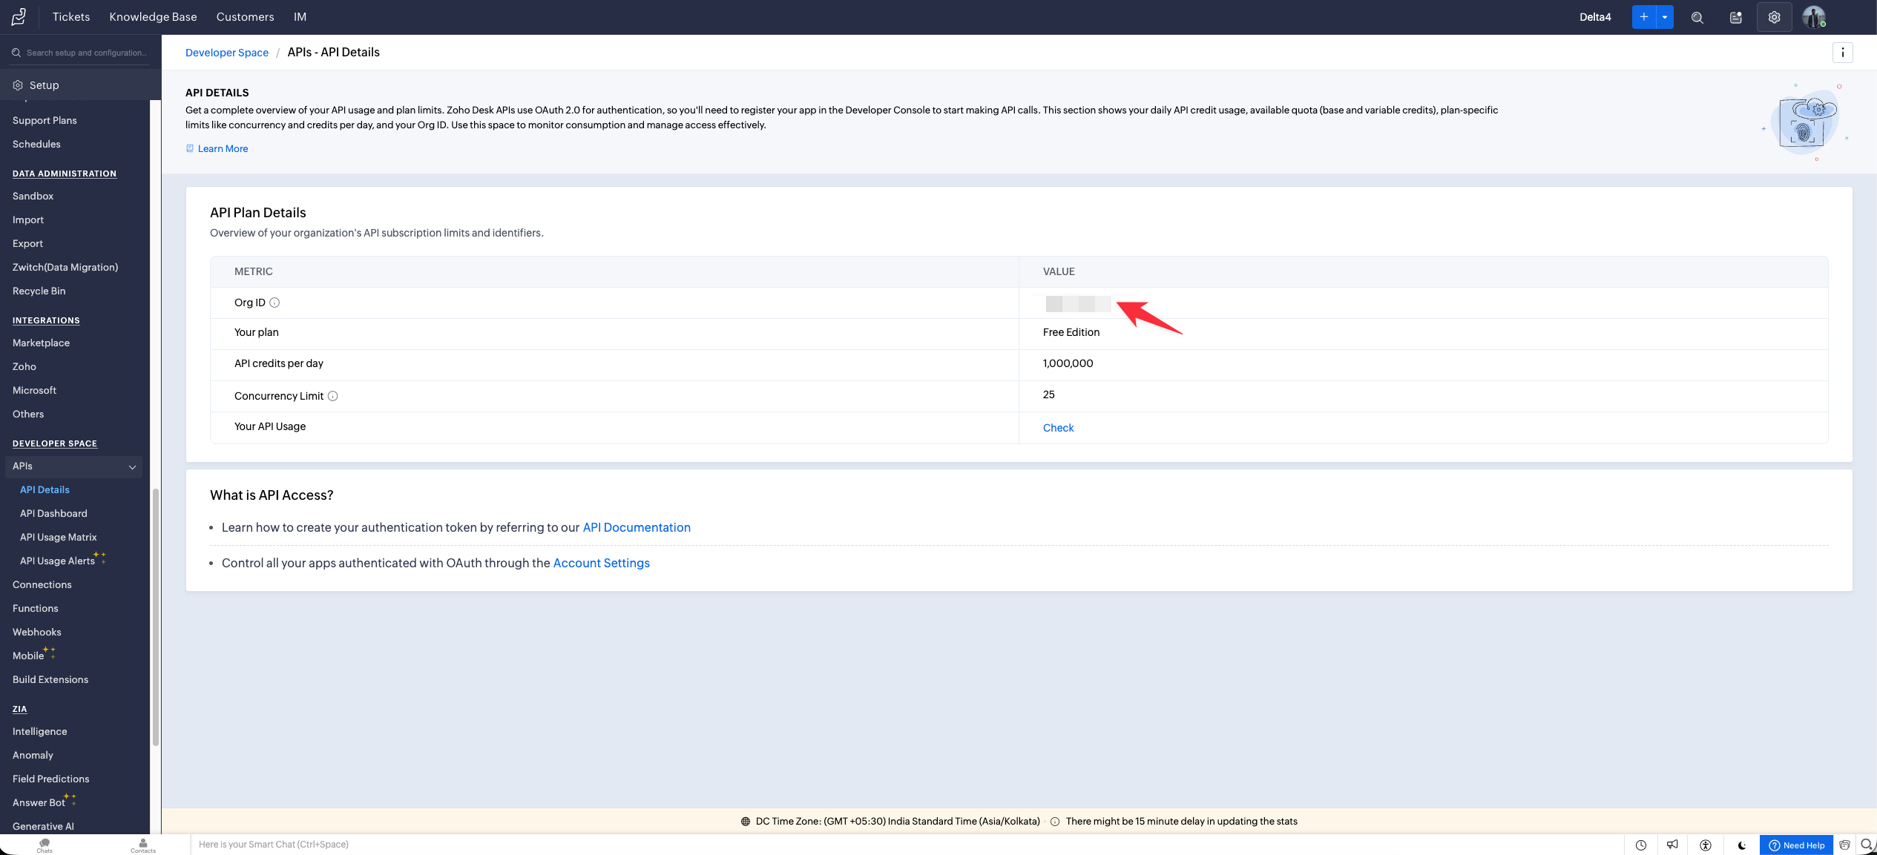Click the Org ID info icon

pyautogui.click(x=275, y=303)
